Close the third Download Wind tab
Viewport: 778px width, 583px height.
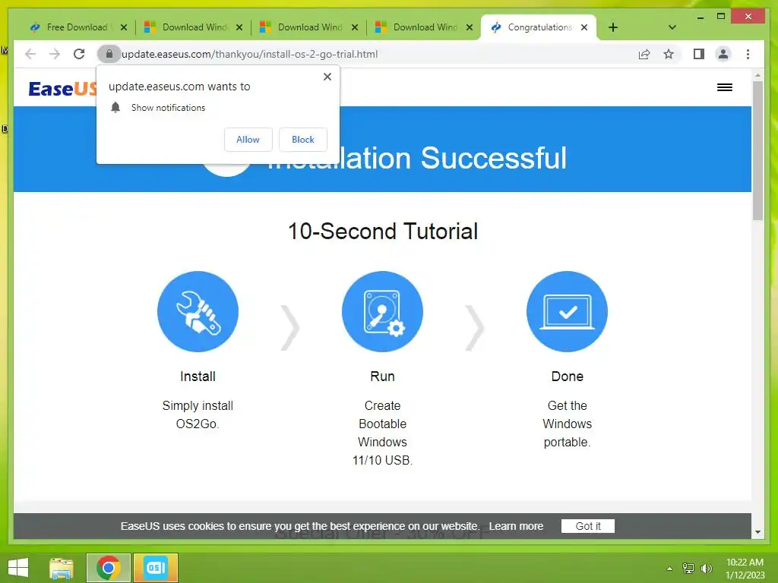(x=355, y=27)
